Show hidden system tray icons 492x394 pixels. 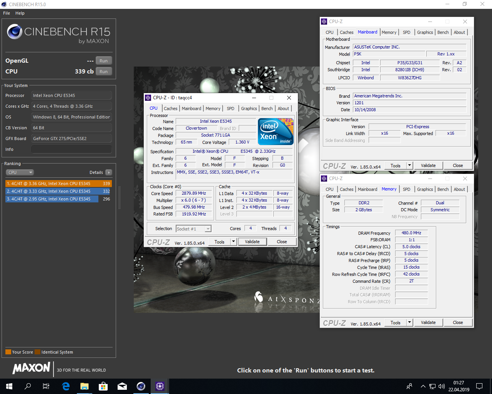point(423,386)
